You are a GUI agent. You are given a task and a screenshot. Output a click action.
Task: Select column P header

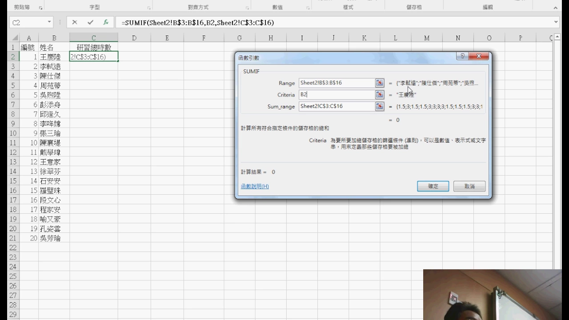(x=520, y=38)
